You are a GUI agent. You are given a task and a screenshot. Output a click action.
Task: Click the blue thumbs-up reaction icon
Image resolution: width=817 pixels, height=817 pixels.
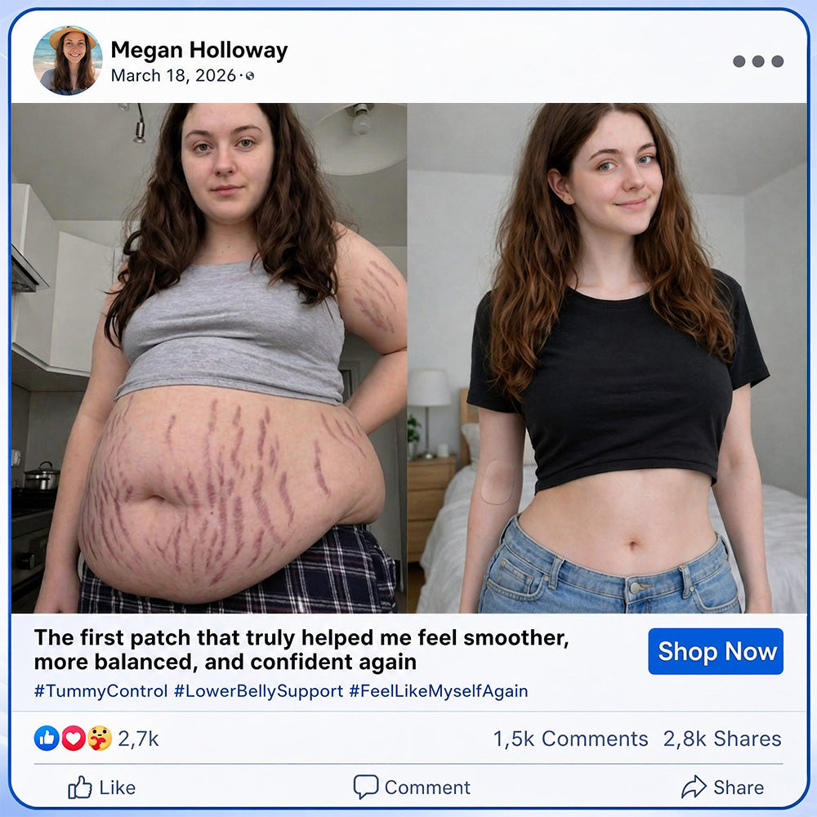[47, 739]
